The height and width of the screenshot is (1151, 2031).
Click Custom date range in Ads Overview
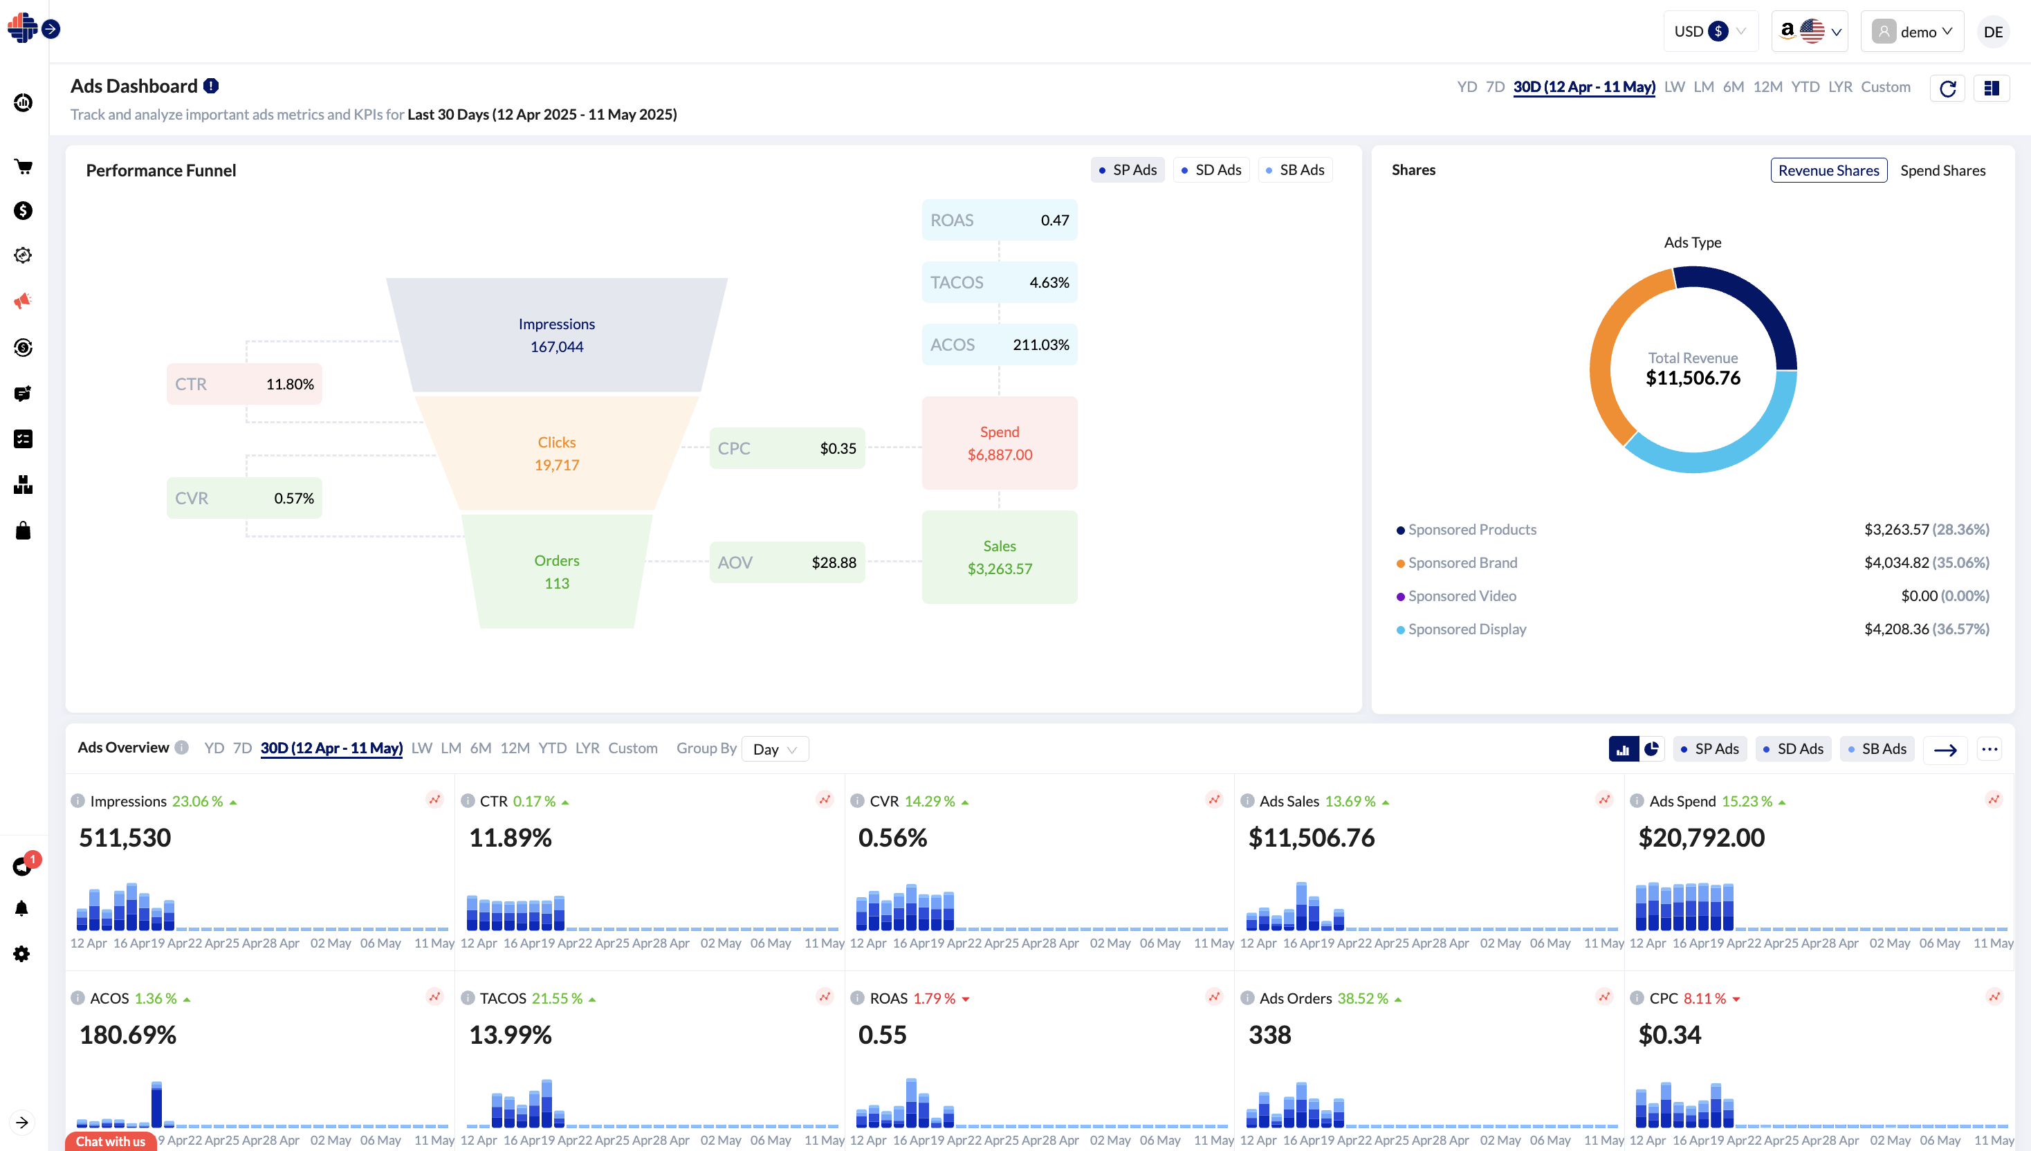[632, 748]
